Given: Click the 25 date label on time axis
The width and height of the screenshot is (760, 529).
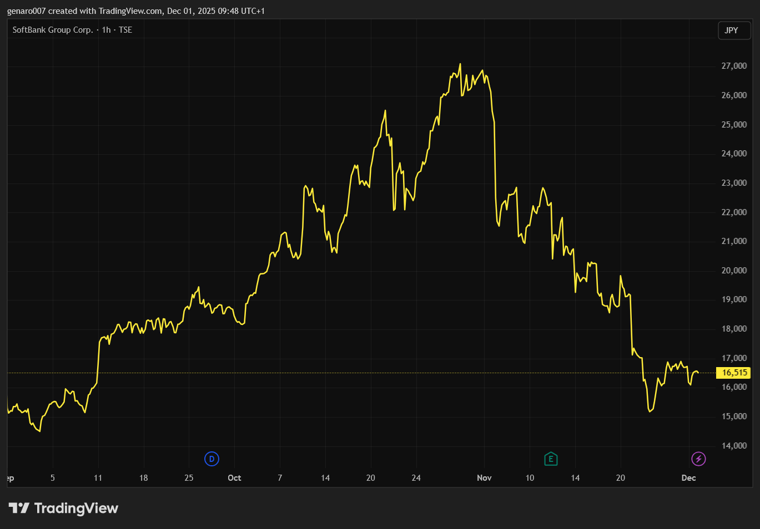Looking at the screenshot, I should click(189, 478).
